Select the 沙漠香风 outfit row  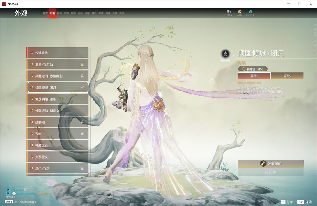(57, 53)
